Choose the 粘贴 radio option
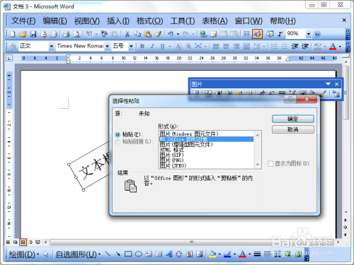354x265 pixels. click(x=118, y=135)
